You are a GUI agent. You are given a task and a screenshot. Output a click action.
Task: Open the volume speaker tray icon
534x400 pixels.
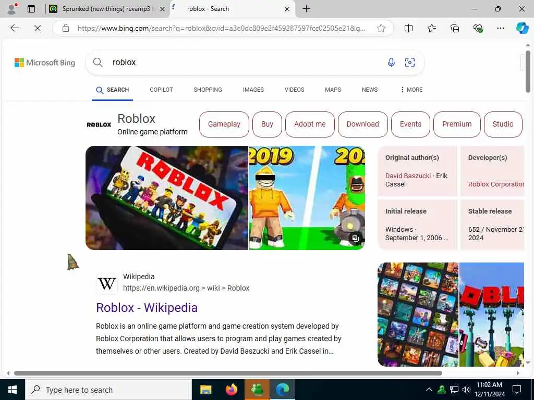click(466, 390)
